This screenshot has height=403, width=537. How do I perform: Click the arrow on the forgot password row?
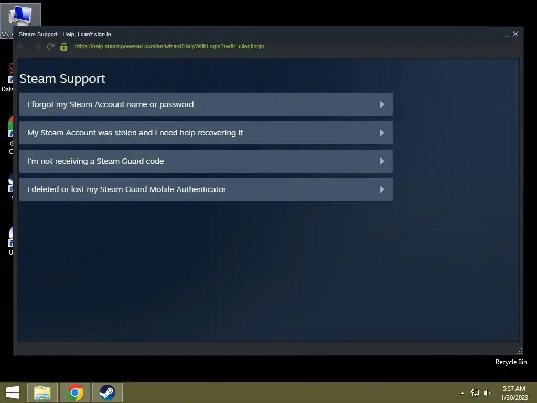coord(382,104)
